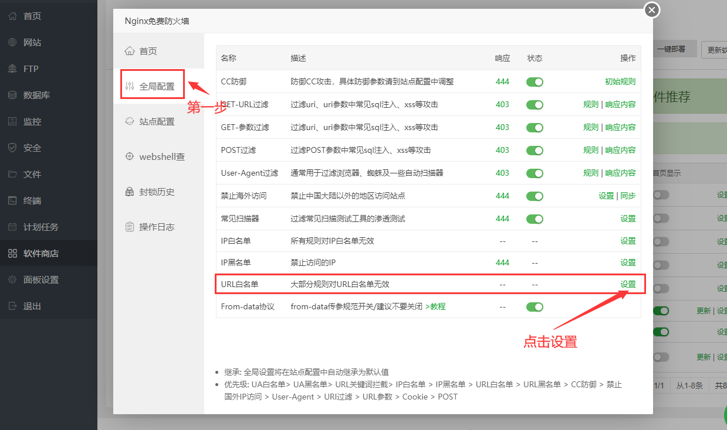Click the folder icon beside 文件

[12, 175]
